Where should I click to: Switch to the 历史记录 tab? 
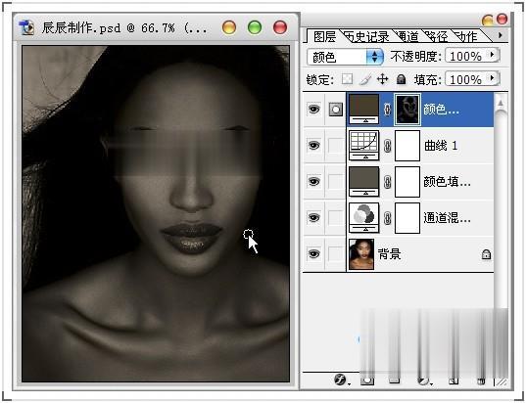click(367, 36)
